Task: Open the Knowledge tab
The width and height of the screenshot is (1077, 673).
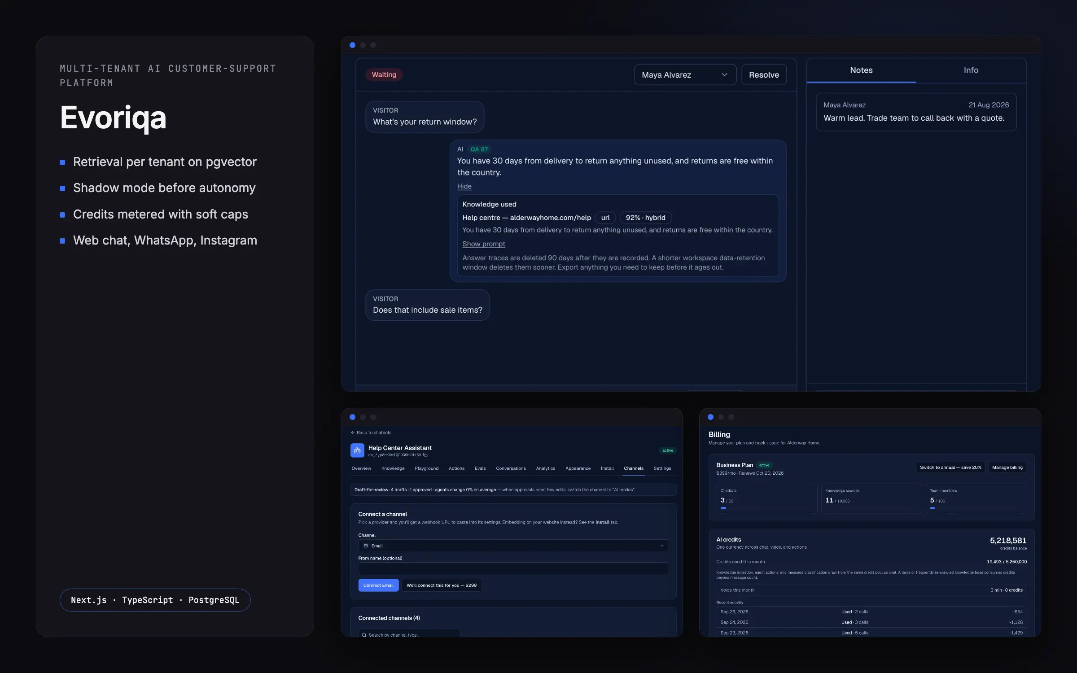Action: (x=393, y=468)
